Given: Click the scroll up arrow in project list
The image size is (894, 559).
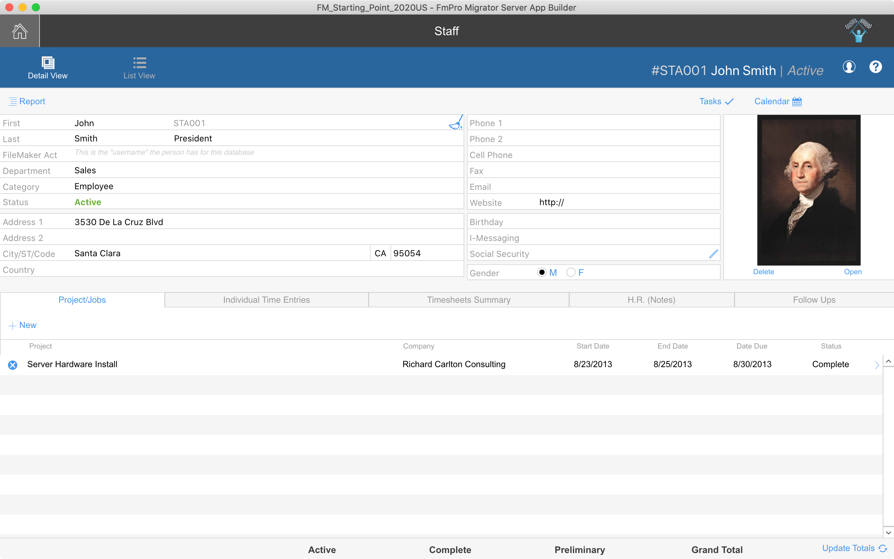Looking at the screenshot, I should coord(888,361).
